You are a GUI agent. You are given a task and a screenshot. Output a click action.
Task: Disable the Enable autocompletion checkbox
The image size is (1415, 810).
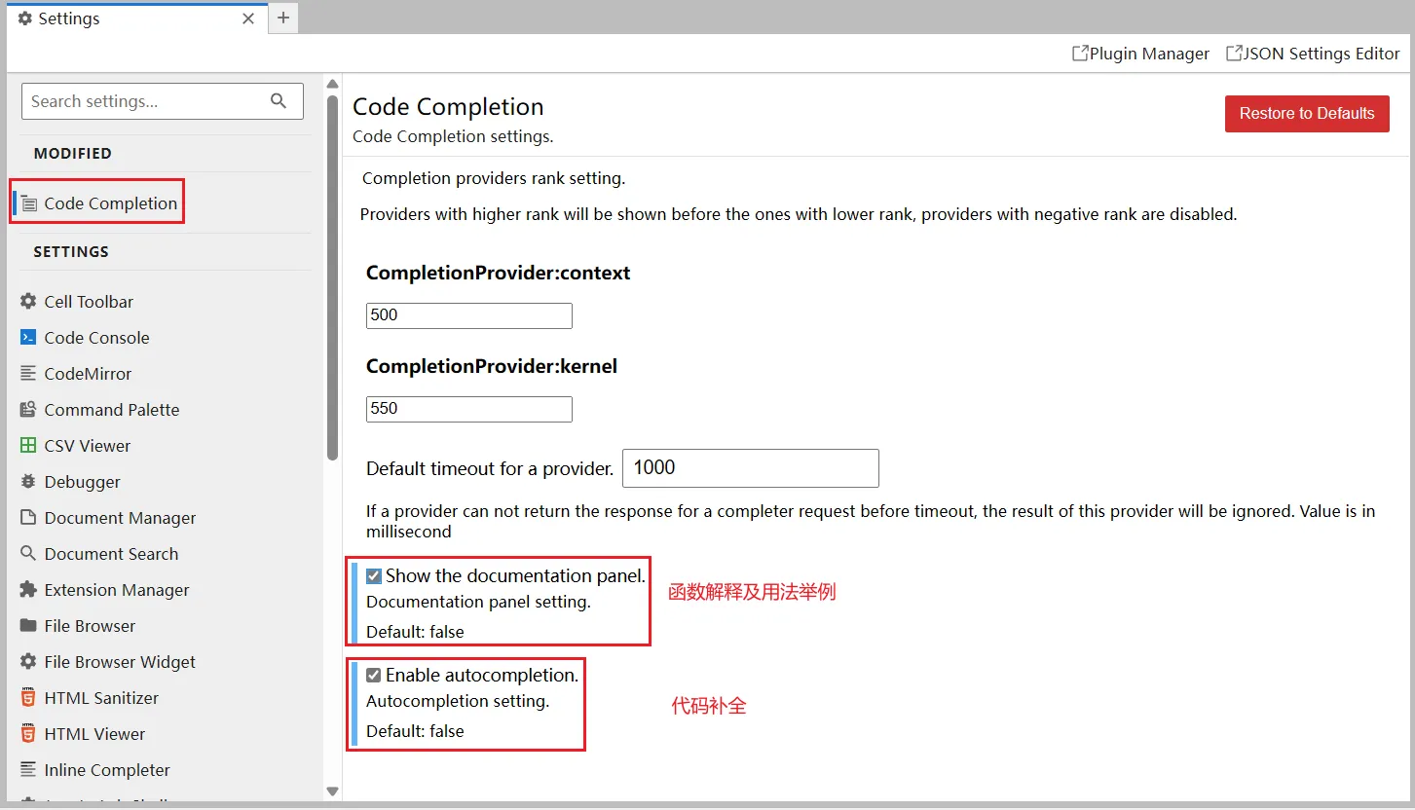click(x=373, y=676)
